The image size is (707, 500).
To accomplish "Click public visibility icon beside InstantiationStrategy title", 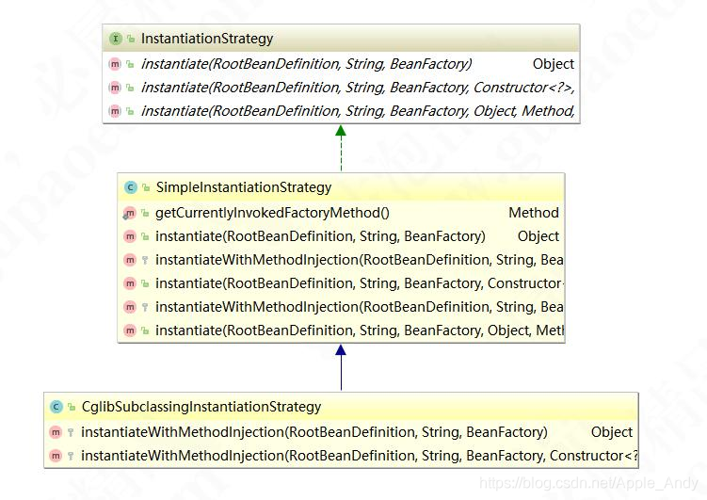I will tap(131, 39).
